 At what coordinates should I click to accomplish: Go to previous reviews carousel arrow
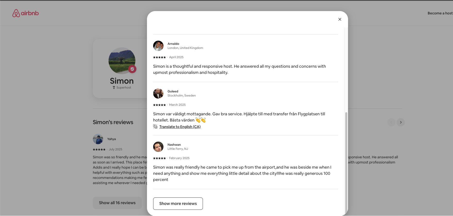pos(391,122)
